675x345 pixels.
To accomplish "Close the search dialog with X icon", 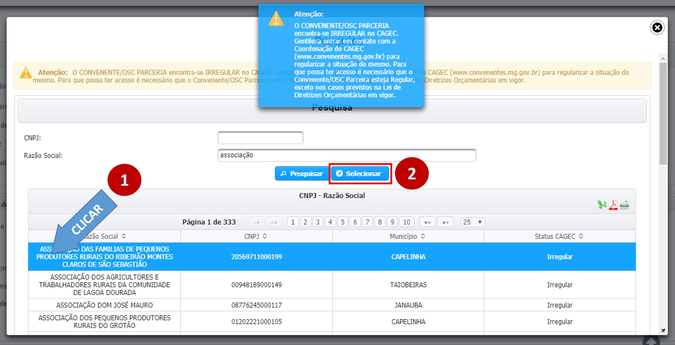I will click(657, 27).
